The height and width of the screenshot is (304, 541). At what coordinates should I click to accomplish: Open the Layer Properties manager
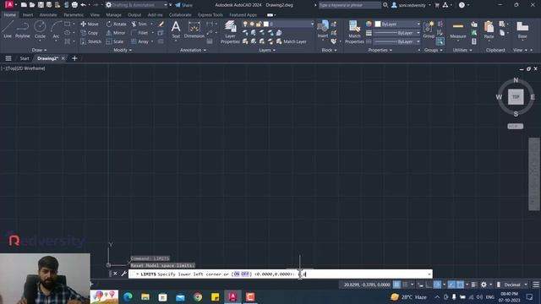pyautogui.click(x=230, y=32)
